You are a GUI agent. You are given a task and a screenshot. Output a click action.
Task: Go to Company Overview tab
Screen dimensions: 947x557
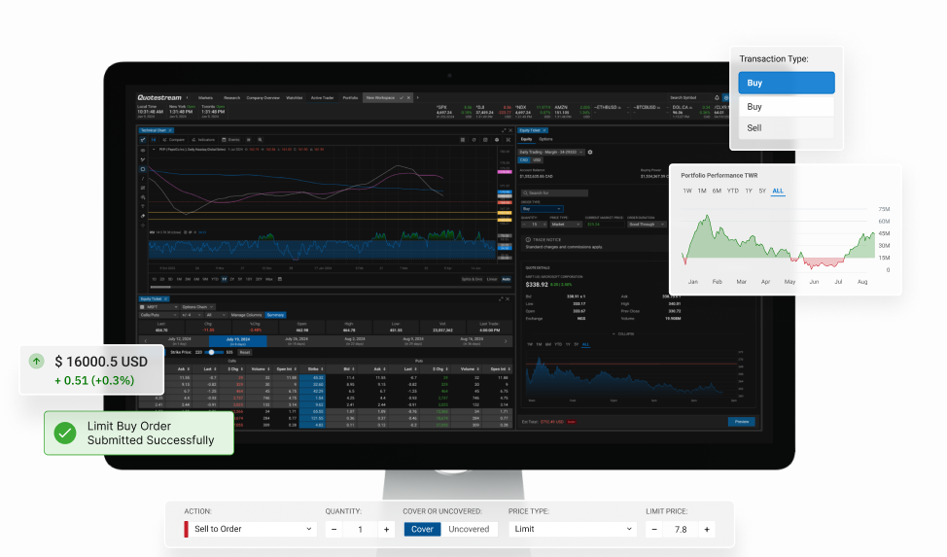tap(263, 98)
